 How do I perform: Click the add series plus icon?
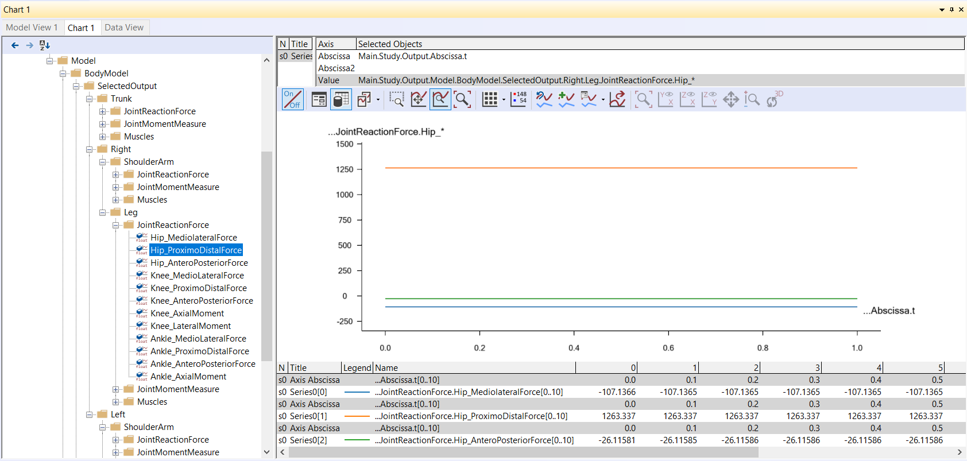click(566, 99)
